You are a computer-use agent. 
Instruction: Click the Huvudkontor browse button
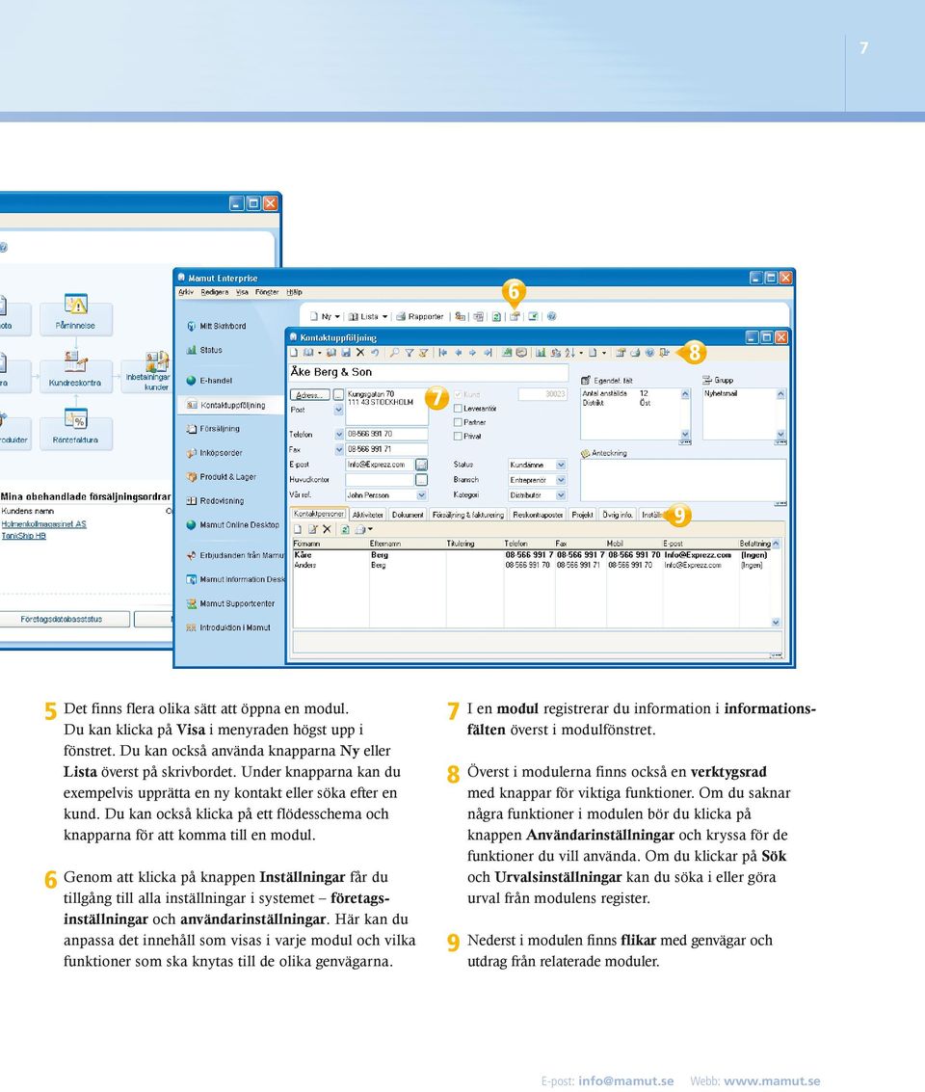(x=421, y=480)
